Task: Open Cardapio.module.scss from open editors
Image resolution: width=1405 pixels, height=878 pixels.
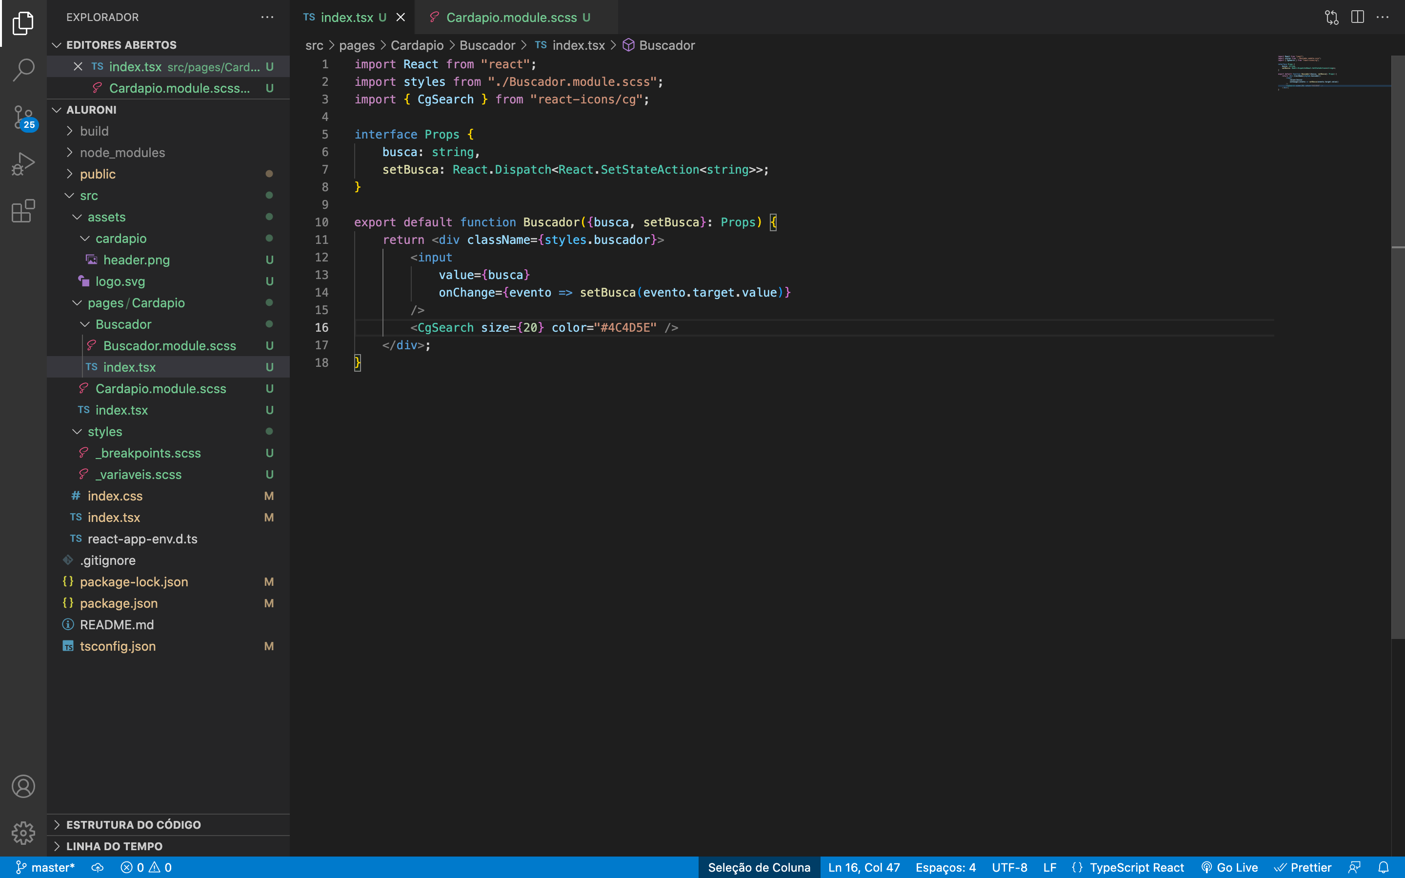Action: coord(168,88)
